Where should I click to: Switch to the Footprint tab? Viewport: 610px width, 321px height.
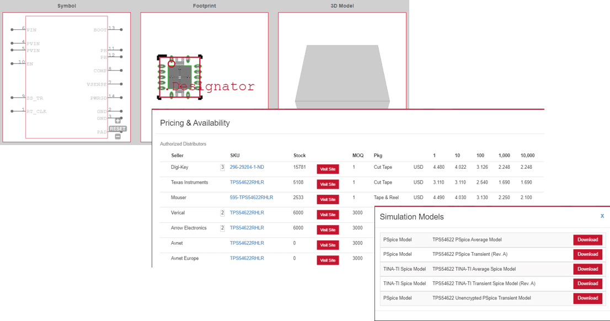[205, 6]
